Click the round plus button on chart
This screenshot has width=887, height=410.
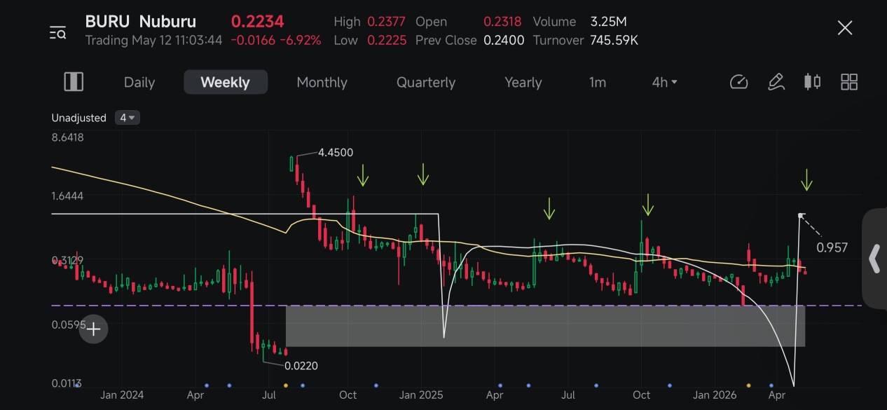[93, 329]
